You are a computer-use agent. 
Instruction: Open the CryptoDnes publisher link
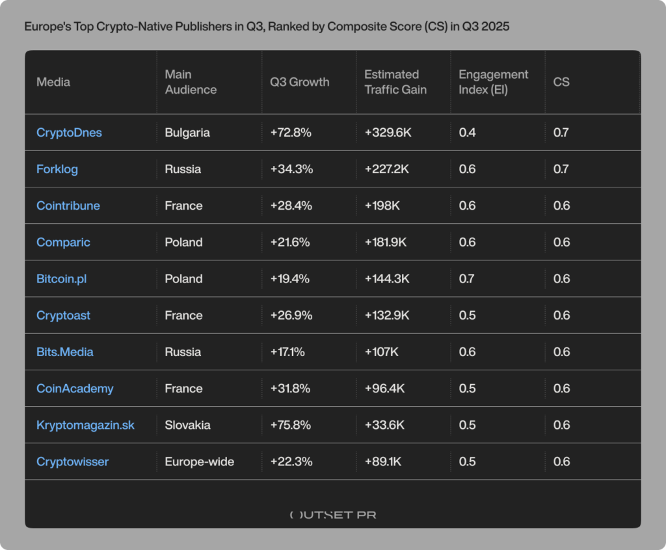click(69, 132)
